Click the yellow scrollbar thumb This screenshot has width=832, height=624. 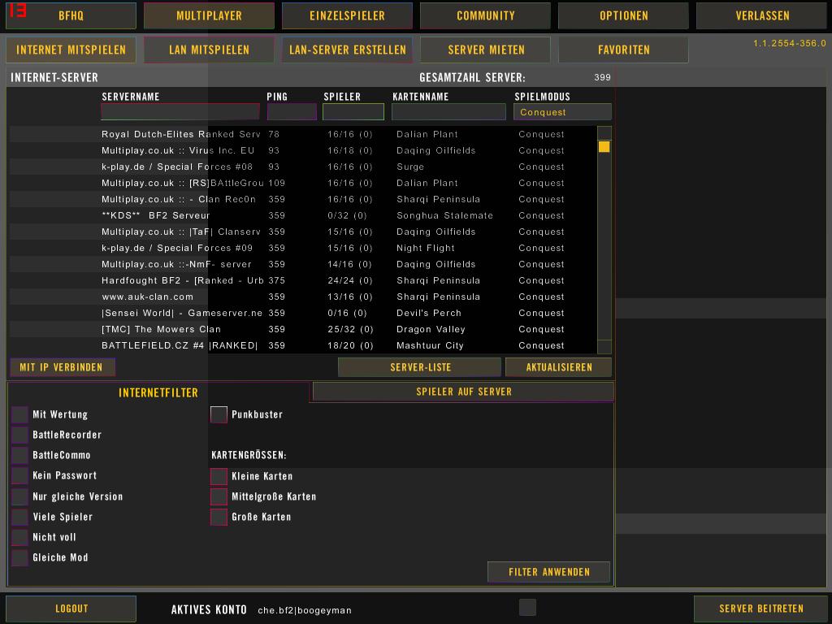click(604, 147)
